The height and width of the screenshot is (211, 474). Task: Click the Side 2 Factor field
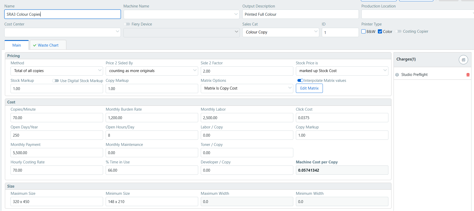[x=247, y=71]
